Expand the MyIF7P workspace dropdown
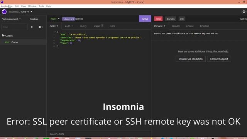247x139 pixels. tap(27, 12)
